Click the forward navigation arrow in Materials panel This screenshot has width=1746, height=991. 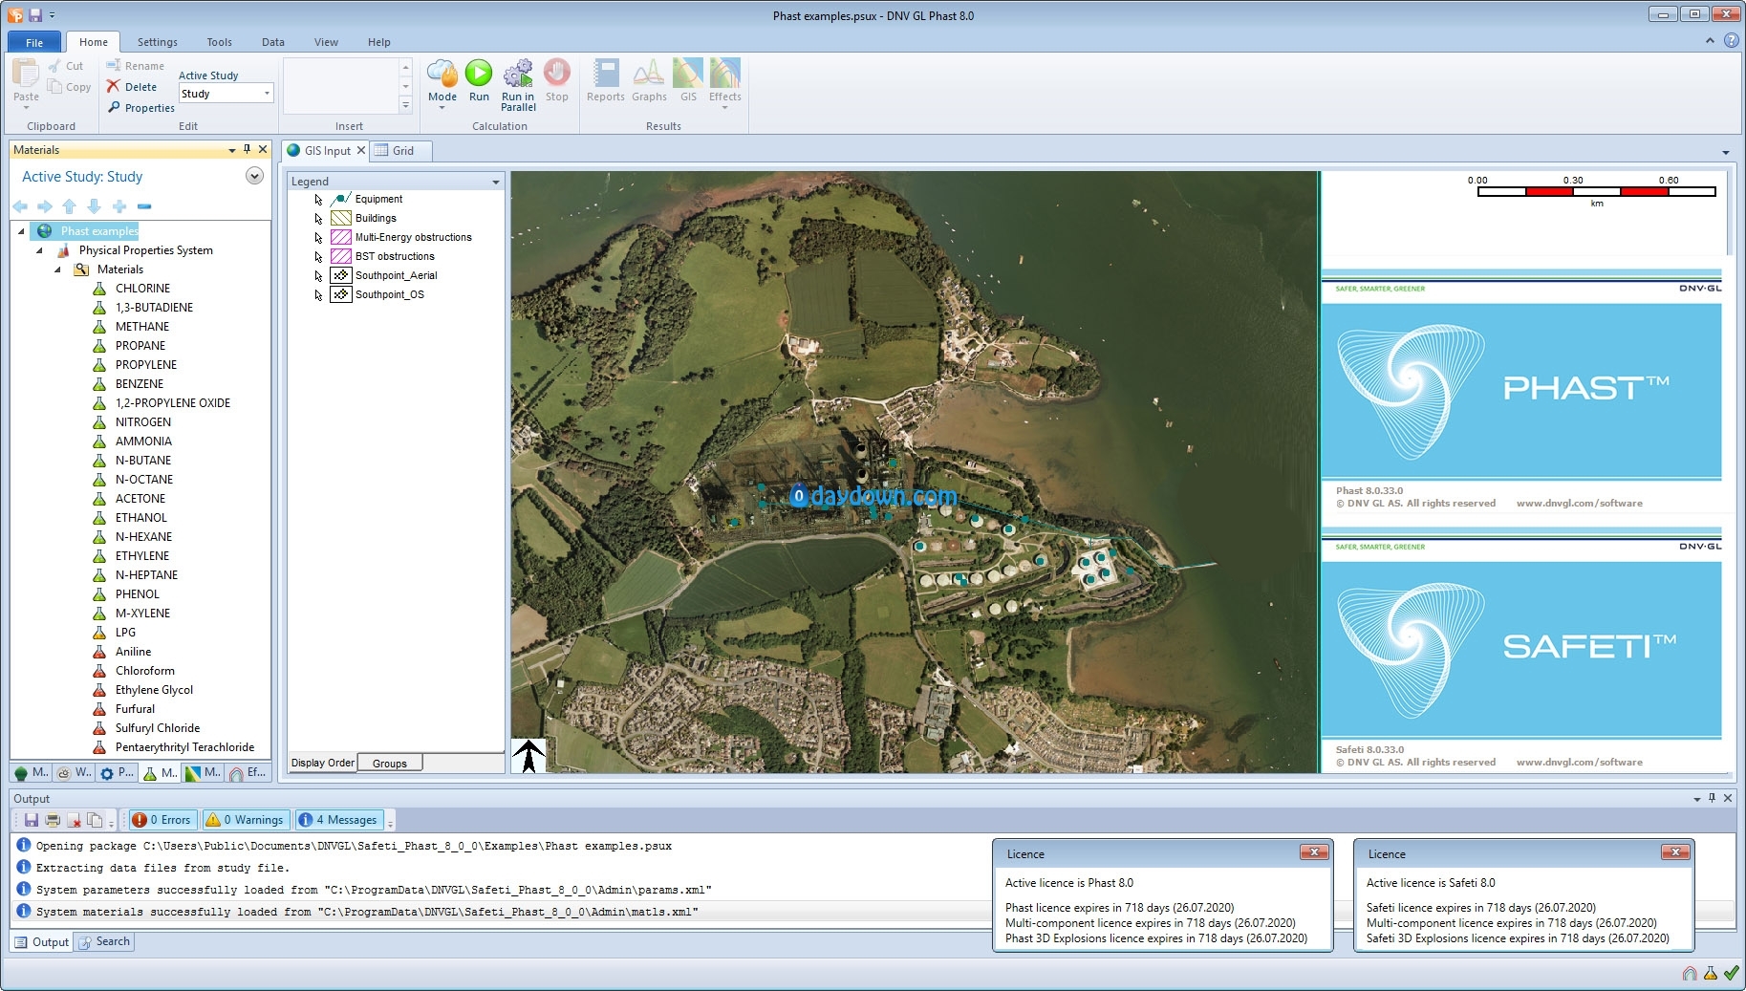[45, 206]
